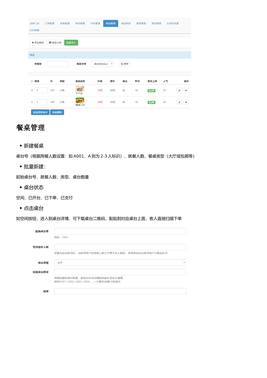Focus the sort order field for ID 151

coord(41,90)
